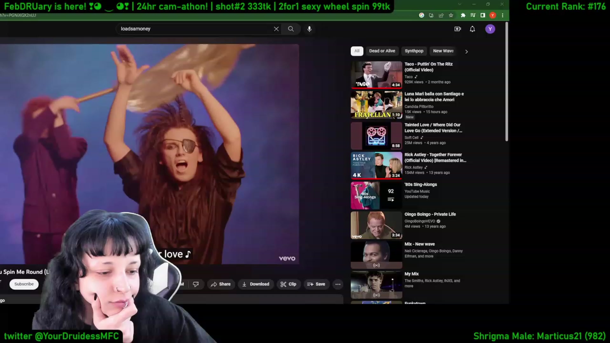
Task: Share the video
Action: (x=221, y=284)
